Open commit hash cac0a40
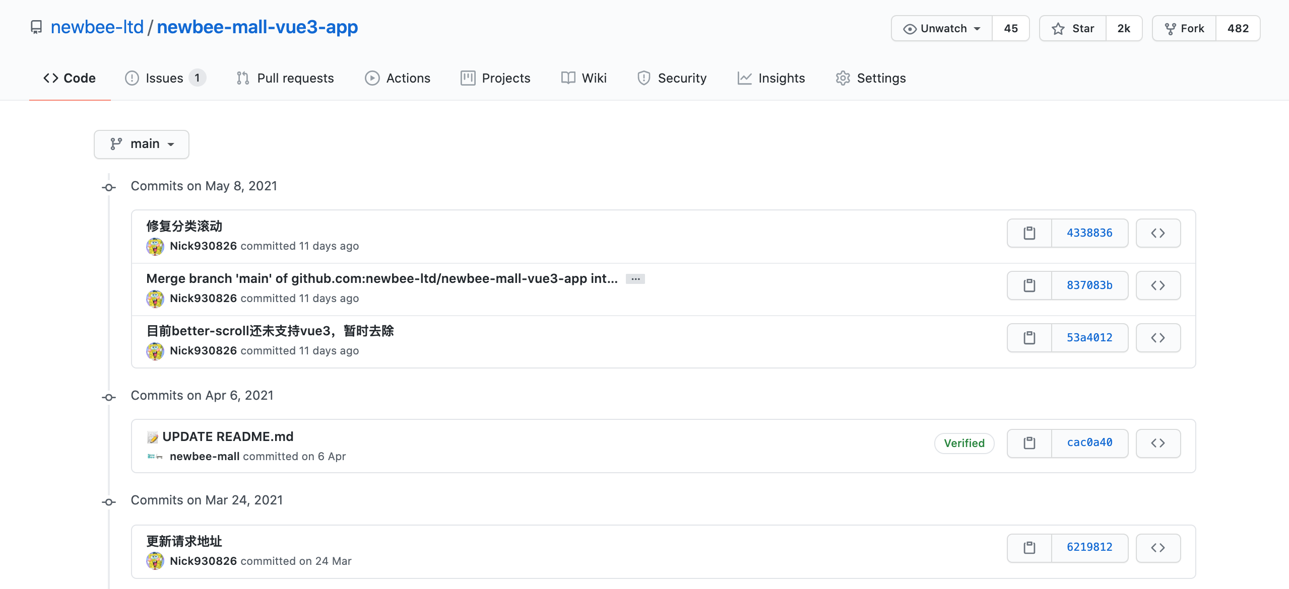 coord(1089,443)
